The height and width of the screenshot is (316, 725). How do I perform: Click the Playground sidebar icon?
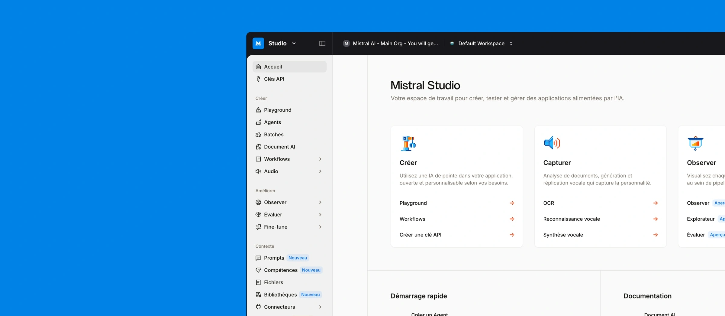[x=258, y=110]
